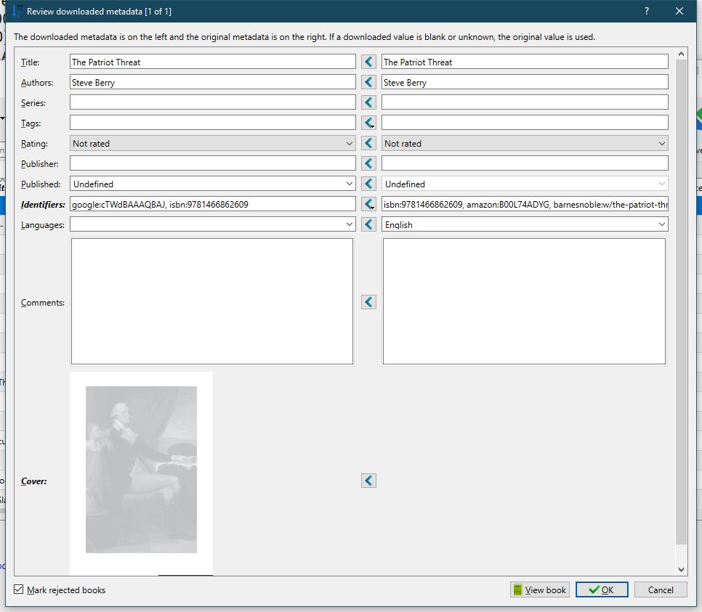Click the Comments row revert arrow
Viewport: 702px width, 612px height.
[x=368, y=302]
